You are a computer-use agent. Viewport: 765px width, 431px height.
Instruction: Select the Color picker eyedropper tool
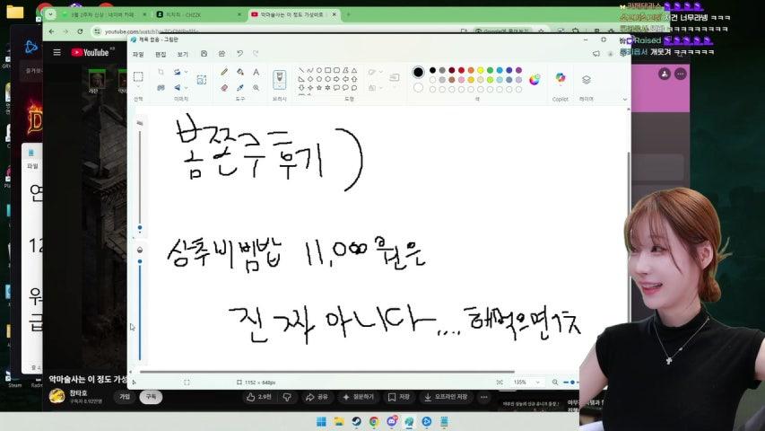coord(240,88)
